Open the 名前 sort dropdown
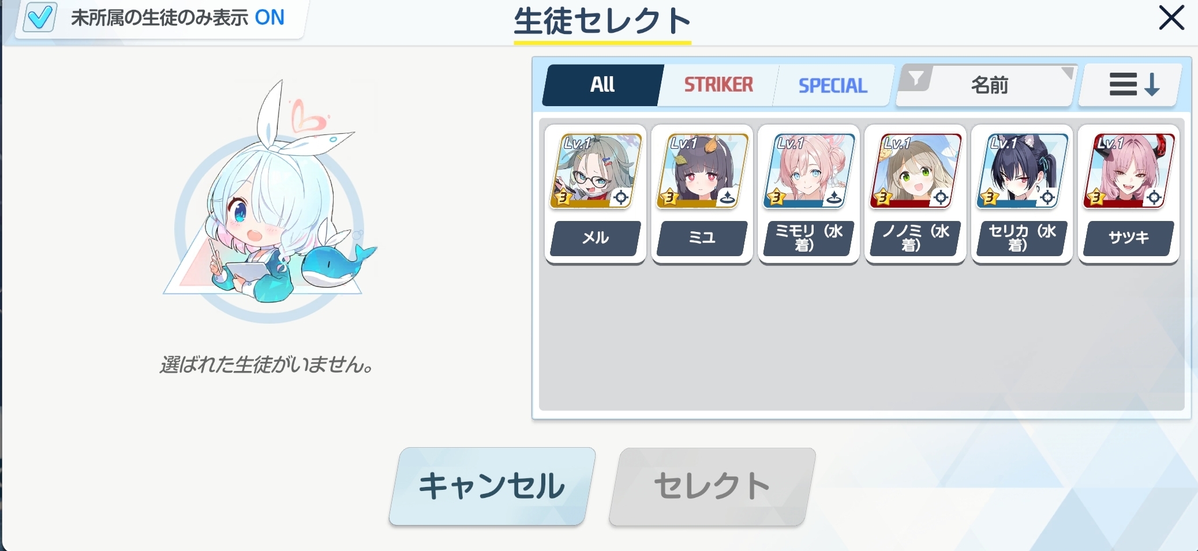The width and height of the screenshot is (1198, 551). (x=987, y=85)
